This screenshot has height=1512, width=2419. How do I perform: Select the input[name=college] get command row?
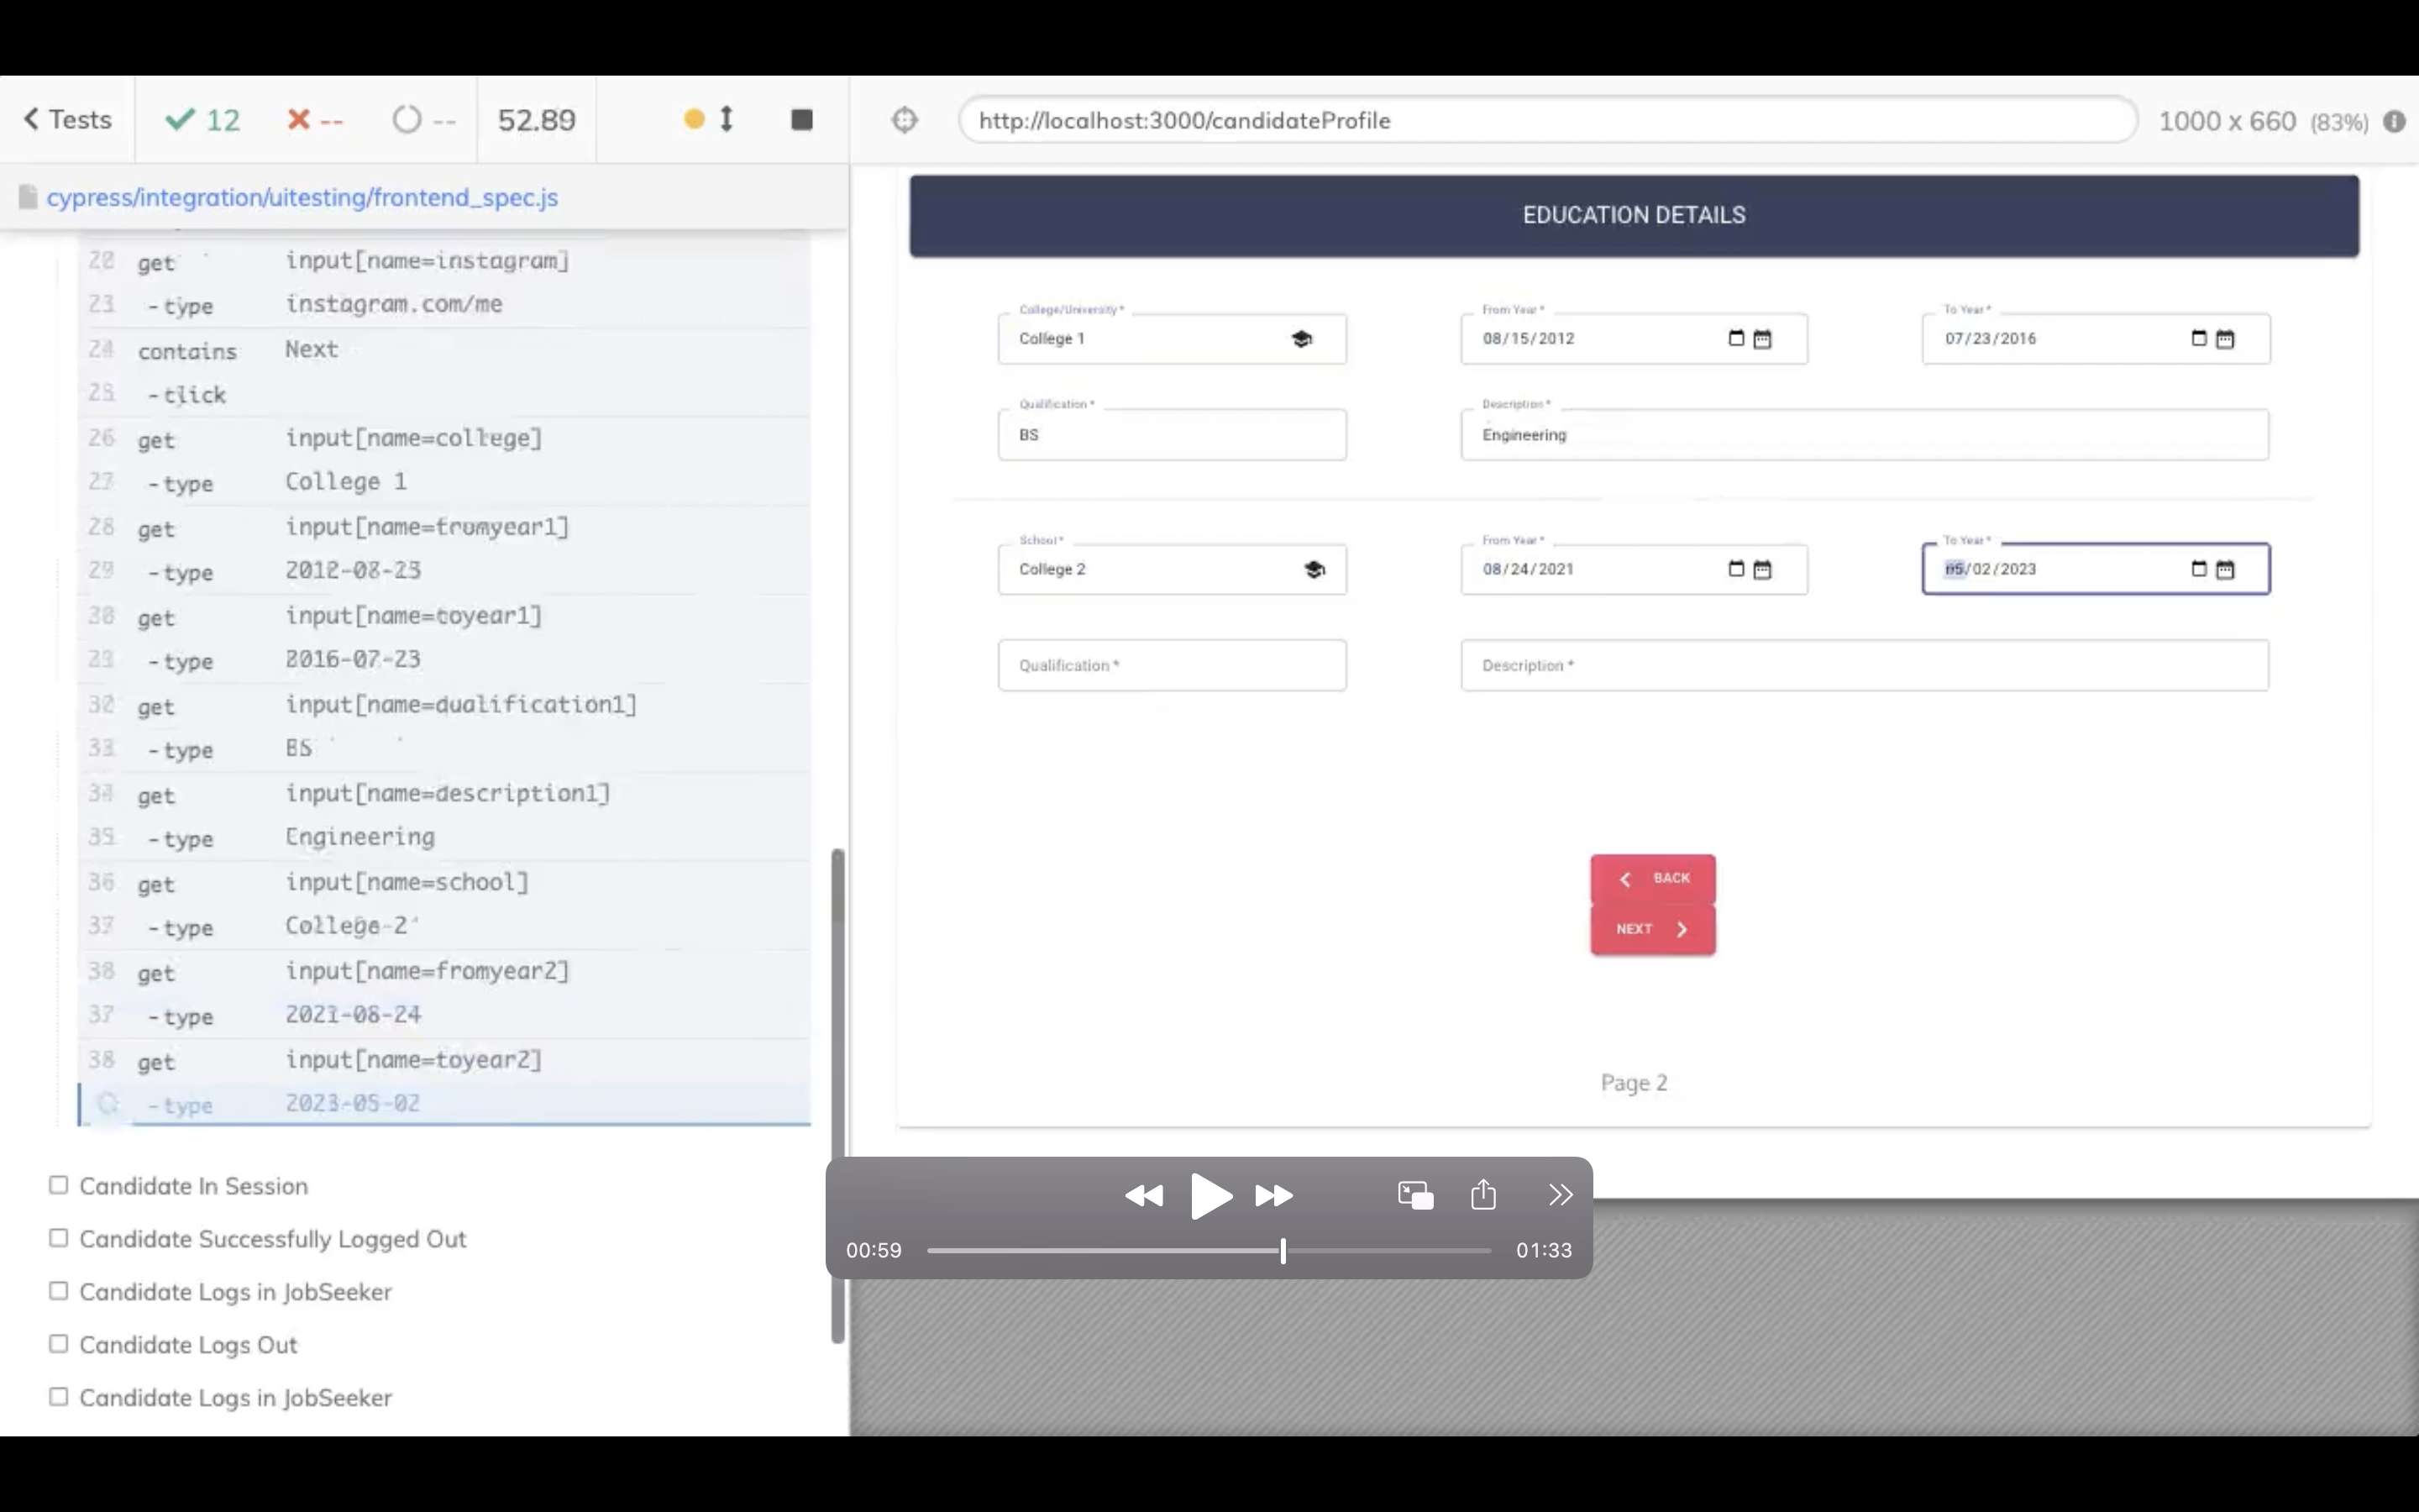[x=413, y=439]
